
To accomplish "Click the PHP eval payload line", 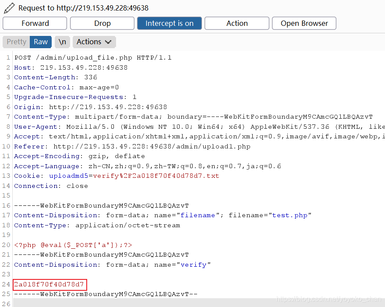I will pyautogui.click(x=73, y=245).
